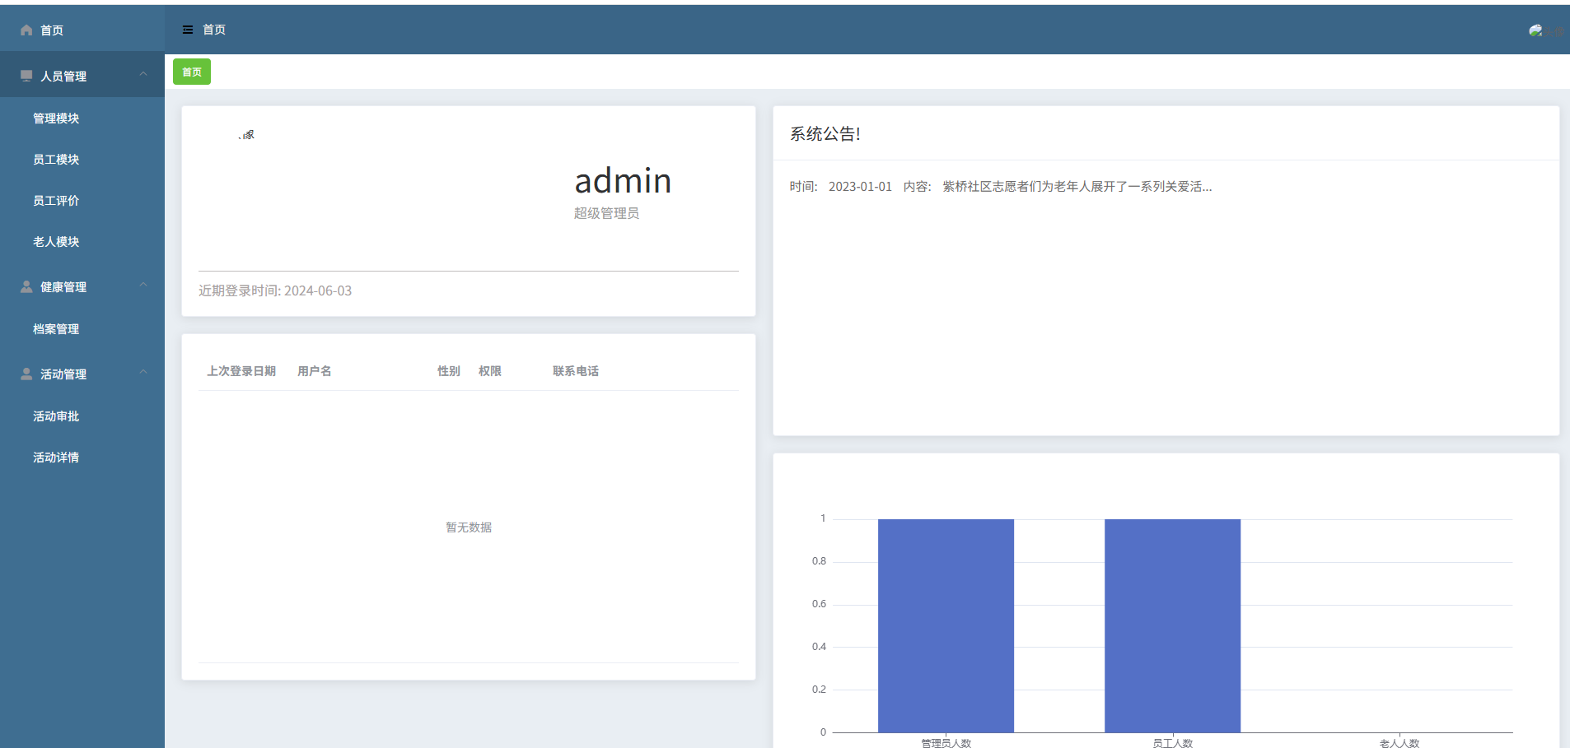Go to 员工模块 in the sidebar

coord(56,160)
